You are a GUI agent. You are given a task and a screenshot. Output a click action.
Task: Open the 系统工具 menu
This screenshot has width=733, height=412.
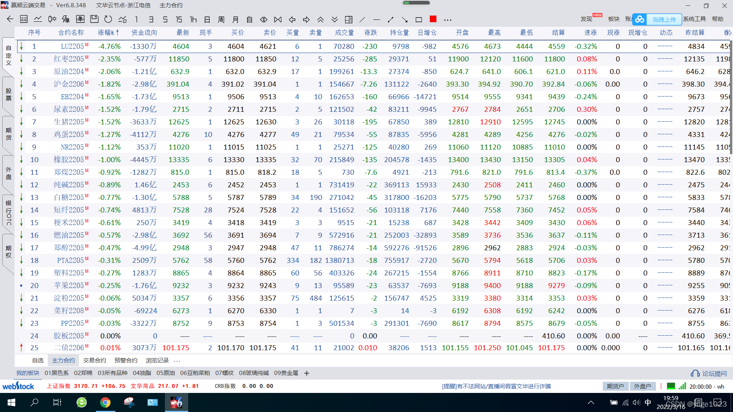click(694, 19)
